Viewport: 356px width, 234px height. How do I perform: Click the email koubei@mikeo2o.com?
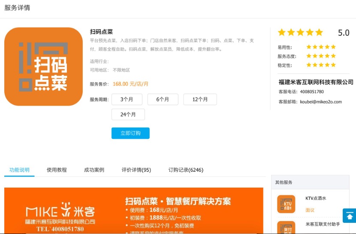321,102
